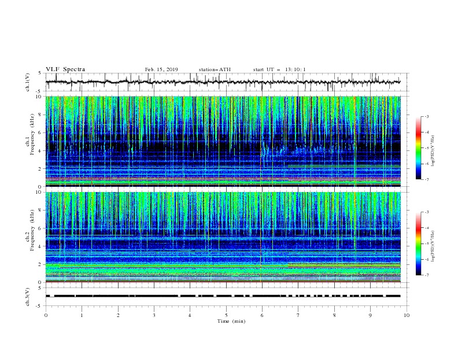Click the time axis tick label '1'
The width and height of the screenshot is (458, 354).
click(x=82, y=315)
